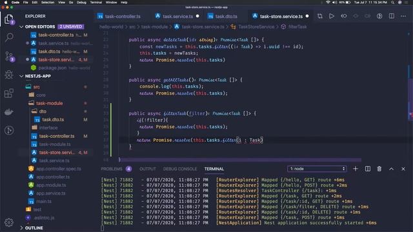Open app.controller.spec.ts in file tree
This screenshot has height=232, width=413.
(x=59, y=169)
